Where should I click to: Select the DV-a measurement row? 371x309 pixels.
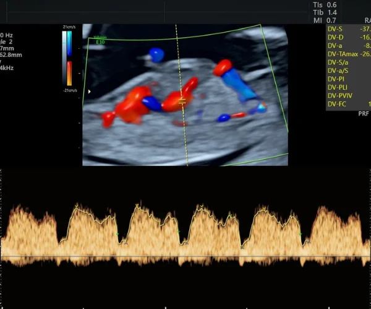click(x=349, y=46)
